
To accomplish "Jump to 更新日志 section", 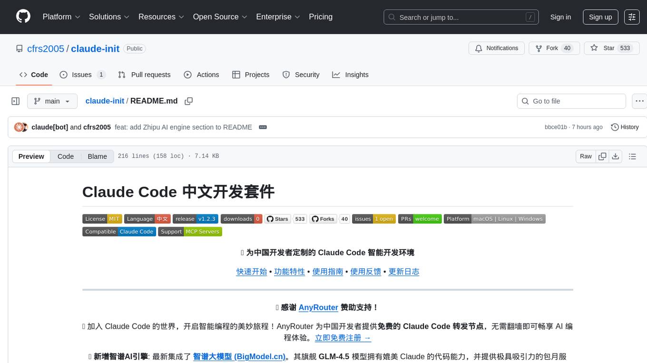I will 404,272.
